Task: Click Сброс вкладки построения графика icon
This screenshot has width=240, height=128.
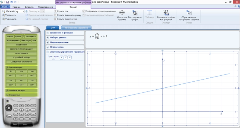Action: point(189,13)
